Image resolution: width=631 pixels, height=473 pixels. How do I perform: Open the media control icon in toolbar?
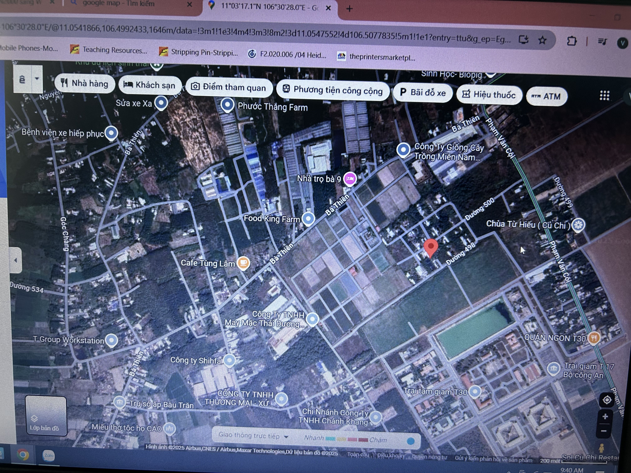point(602,42)
